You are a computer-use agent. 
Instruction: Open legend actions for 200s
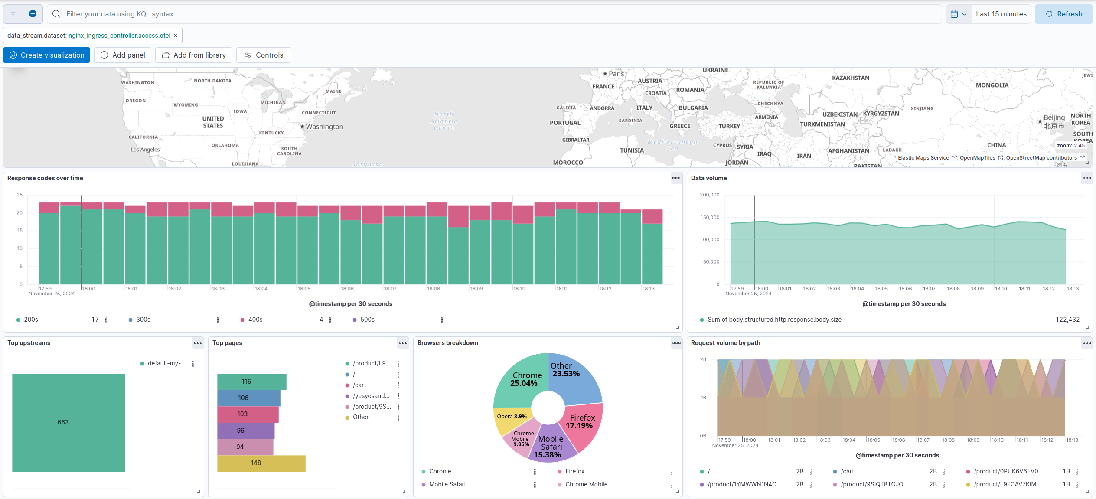point(106,320)
